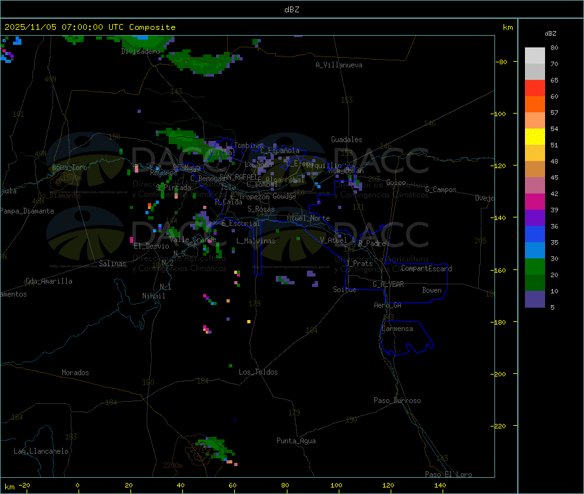Image resolution: width=584 pixels, height=494 pixels.
Task: Click the 5 dBZ violet color swatch
Action: click(535, 299)
